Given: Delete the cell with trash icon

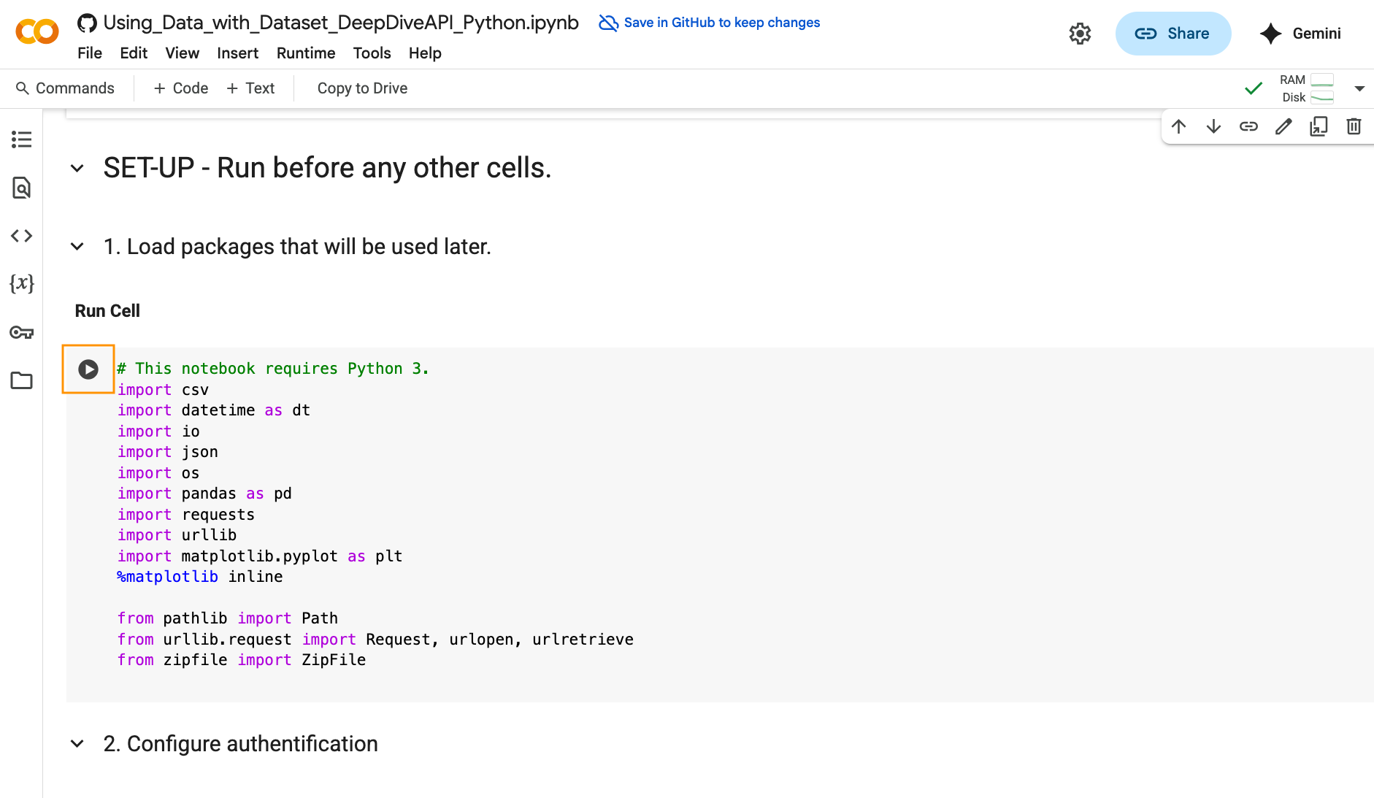Looking at the screenshot, I should point(1354,126).
